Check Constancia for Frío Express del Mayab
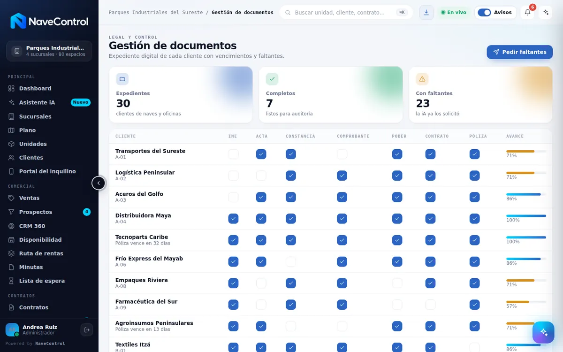The height and width of the screenshot is (352, 563). [291, 261]
